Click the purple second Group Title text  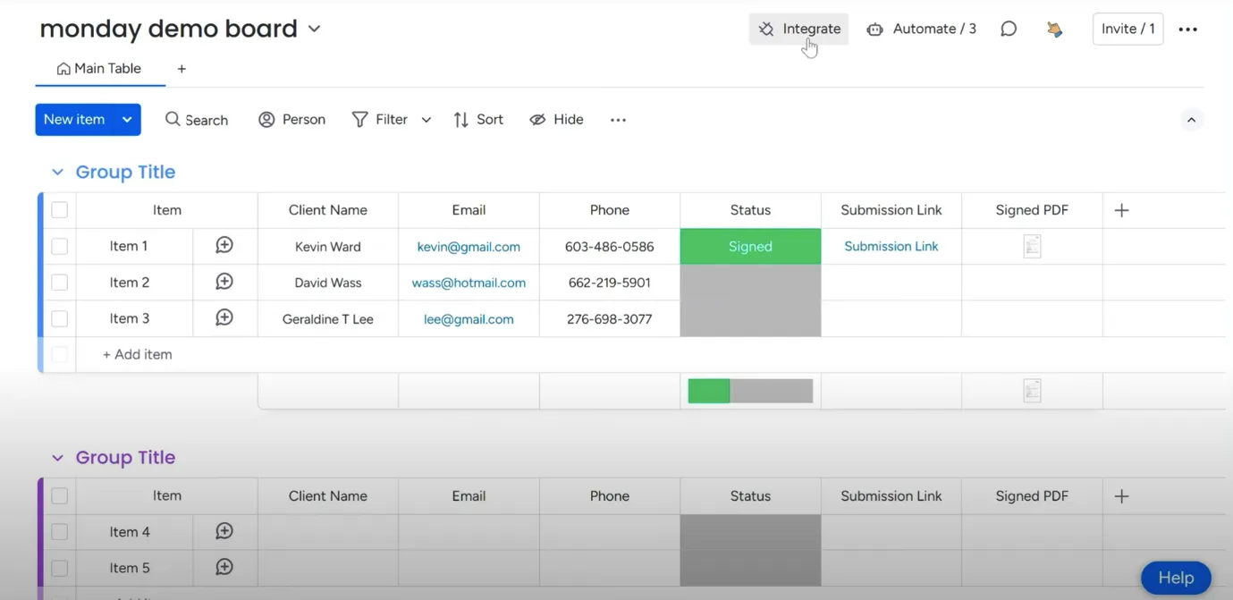[125, 458]
